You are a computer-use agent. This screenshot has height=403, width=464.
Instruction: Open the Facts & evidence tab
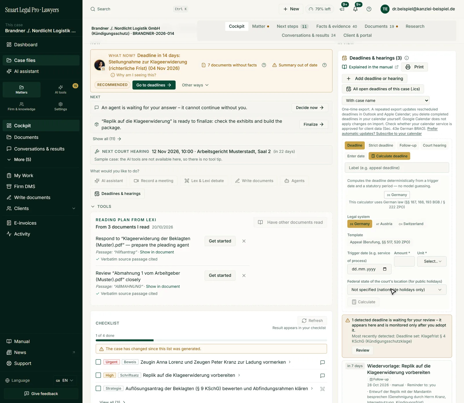click(336, 26)
